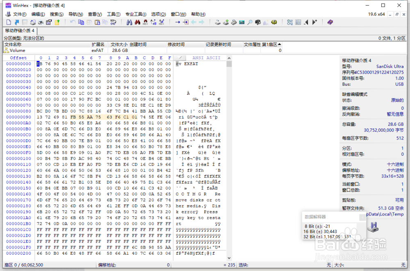Viewport: 410px width, 271px height.
Task: Sort by the 修改时间 column header
Action: (186, 45)
